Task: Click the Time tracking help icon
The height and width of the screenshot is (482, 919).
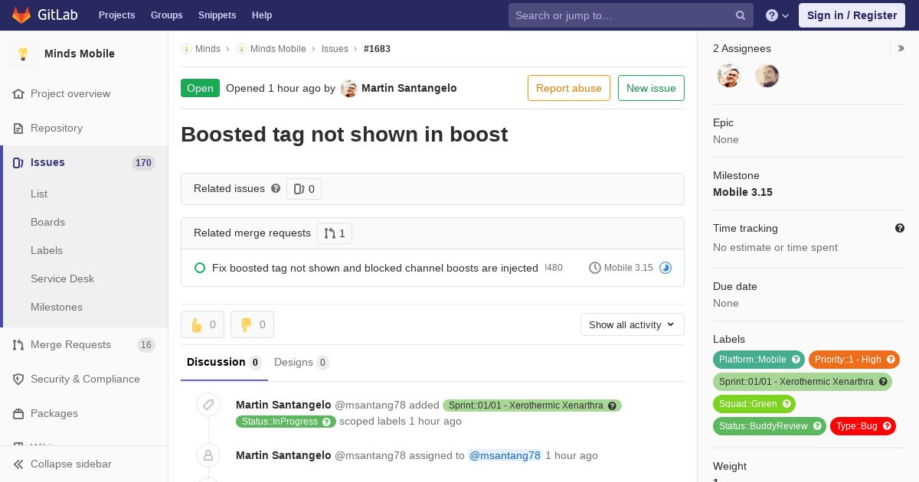Action: click(900, 228)
